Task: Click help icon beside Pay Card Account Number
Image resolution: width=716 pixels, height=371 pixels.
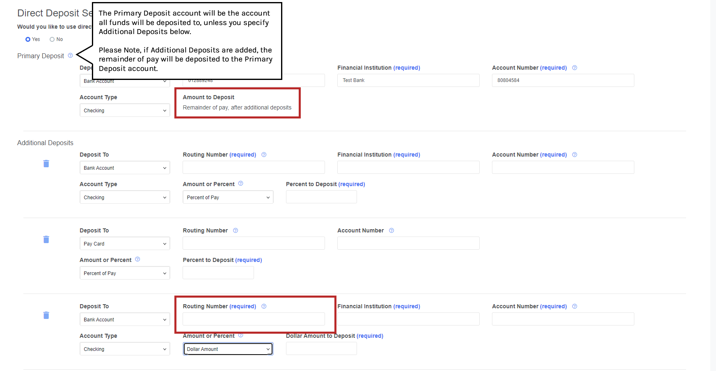Action: click(391, 230)
